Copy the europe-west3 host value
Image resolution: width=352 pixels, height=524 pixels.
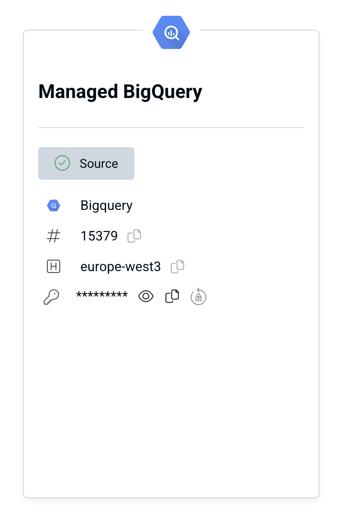[x=177, y=266]
